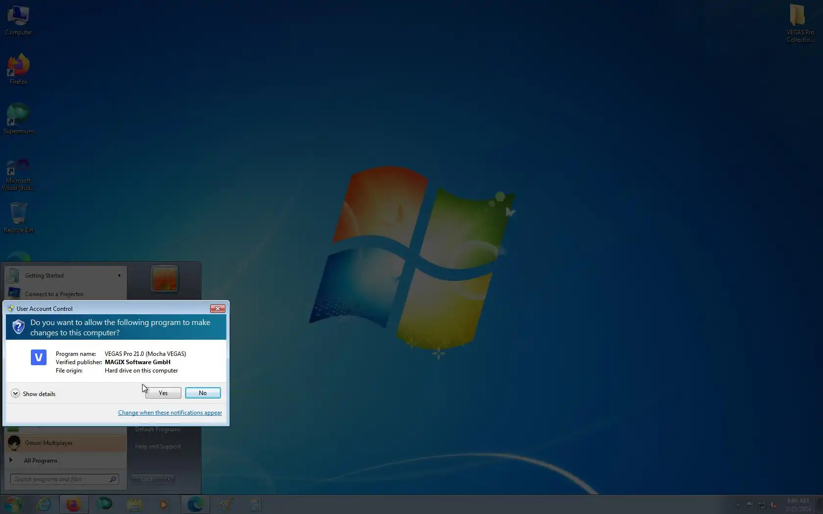This screenshot has height=514, width=823.
Task: Switch to Microsoft Edge on the taskbar
Action: point(195,504)
